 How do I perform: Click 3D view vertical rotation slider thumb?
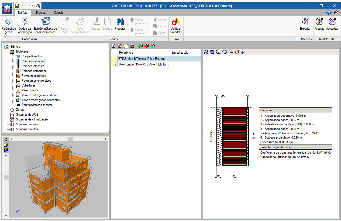coord(6,177)
